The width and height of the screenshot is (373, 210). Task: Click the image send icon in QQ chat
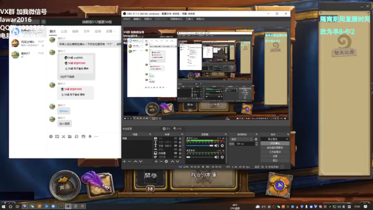[83, 136]
